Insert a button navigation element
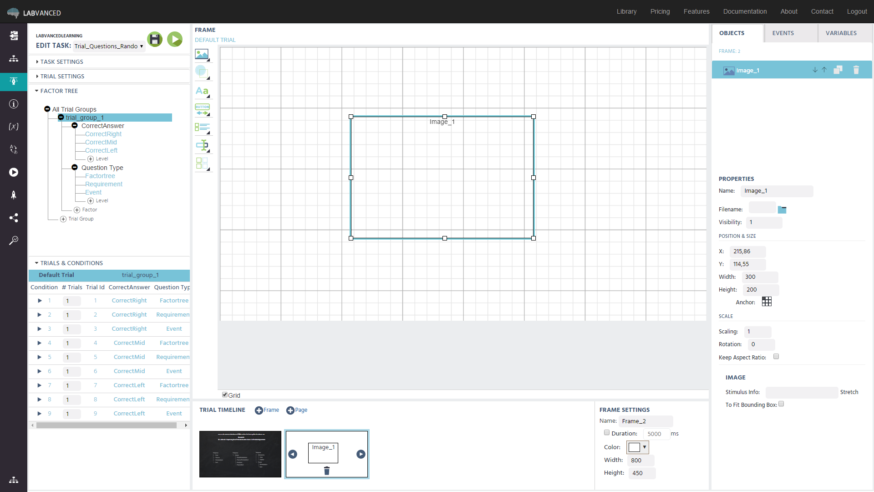Viewport: 874px width, 492px height. [202, 109]
